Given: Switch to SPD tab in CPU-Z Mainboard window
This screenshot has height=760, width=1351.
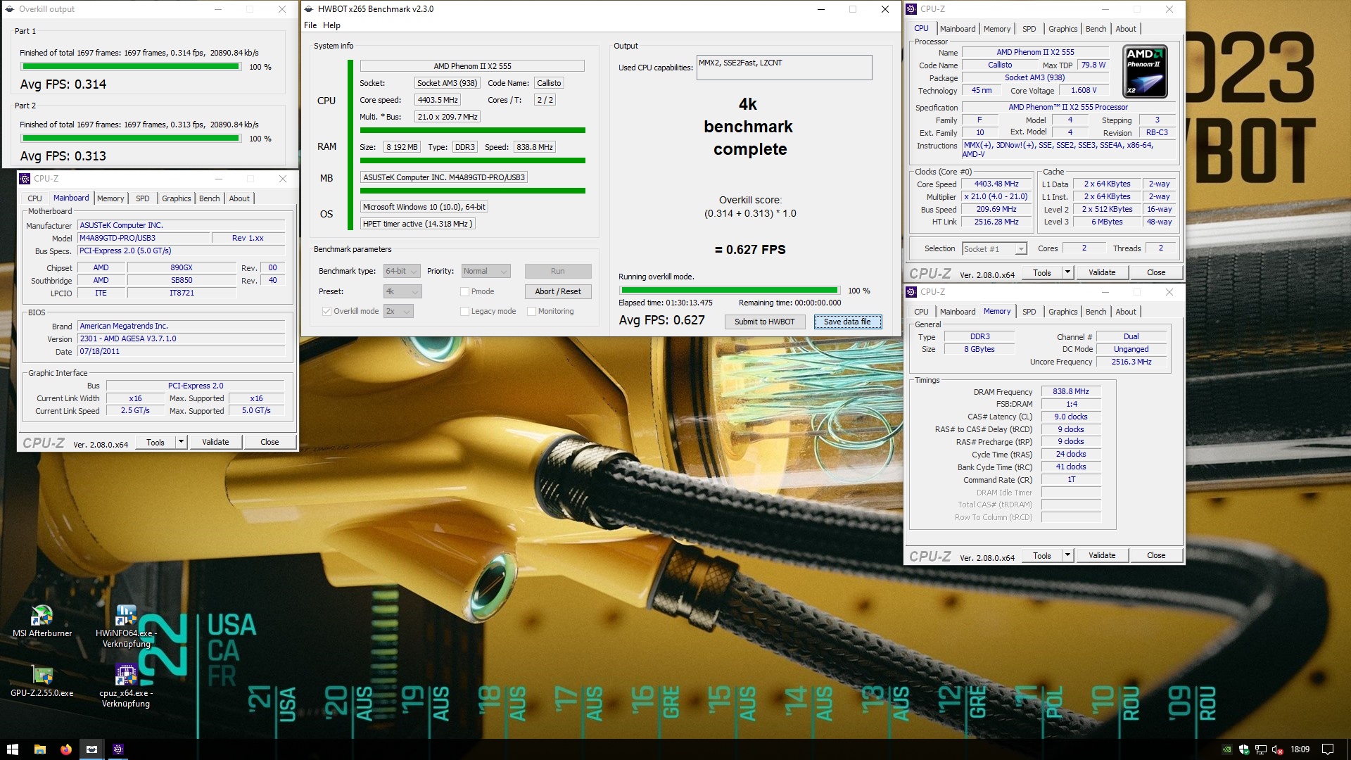Looking at the screenshot, I should coord(142,198).
